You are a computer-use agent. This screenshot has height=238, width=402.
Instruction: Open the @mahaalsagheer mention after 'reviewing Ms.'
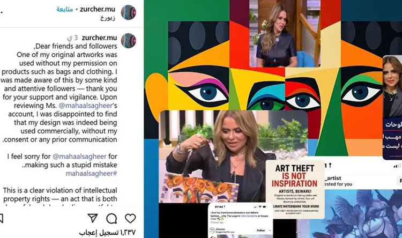85,106
